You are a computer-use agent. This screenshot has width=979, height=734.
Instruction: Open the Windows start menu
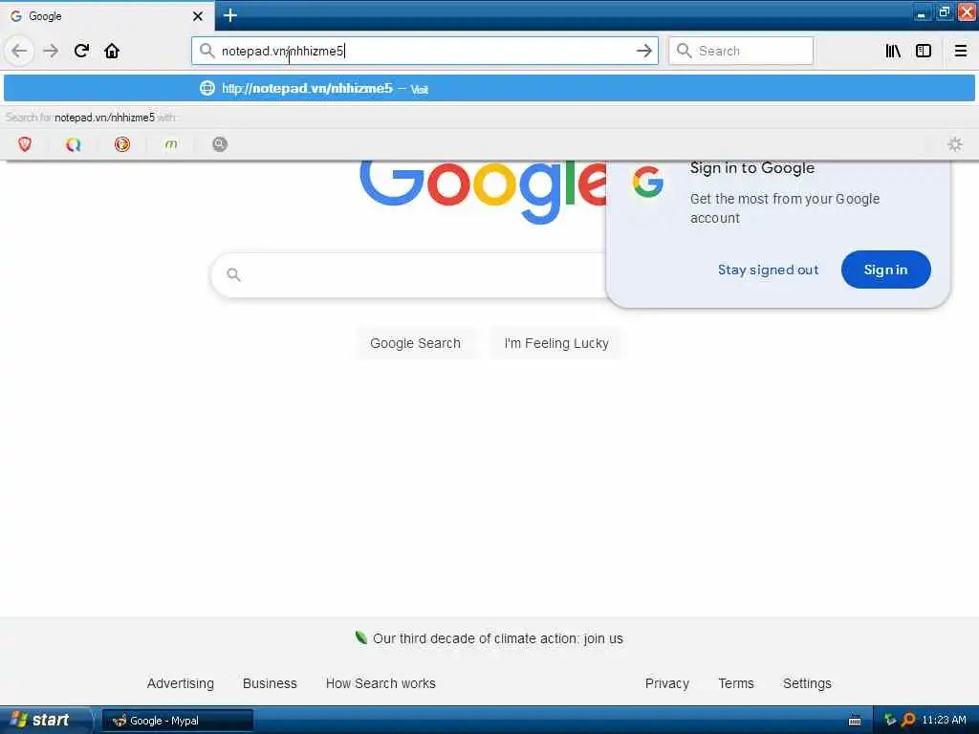44,720
